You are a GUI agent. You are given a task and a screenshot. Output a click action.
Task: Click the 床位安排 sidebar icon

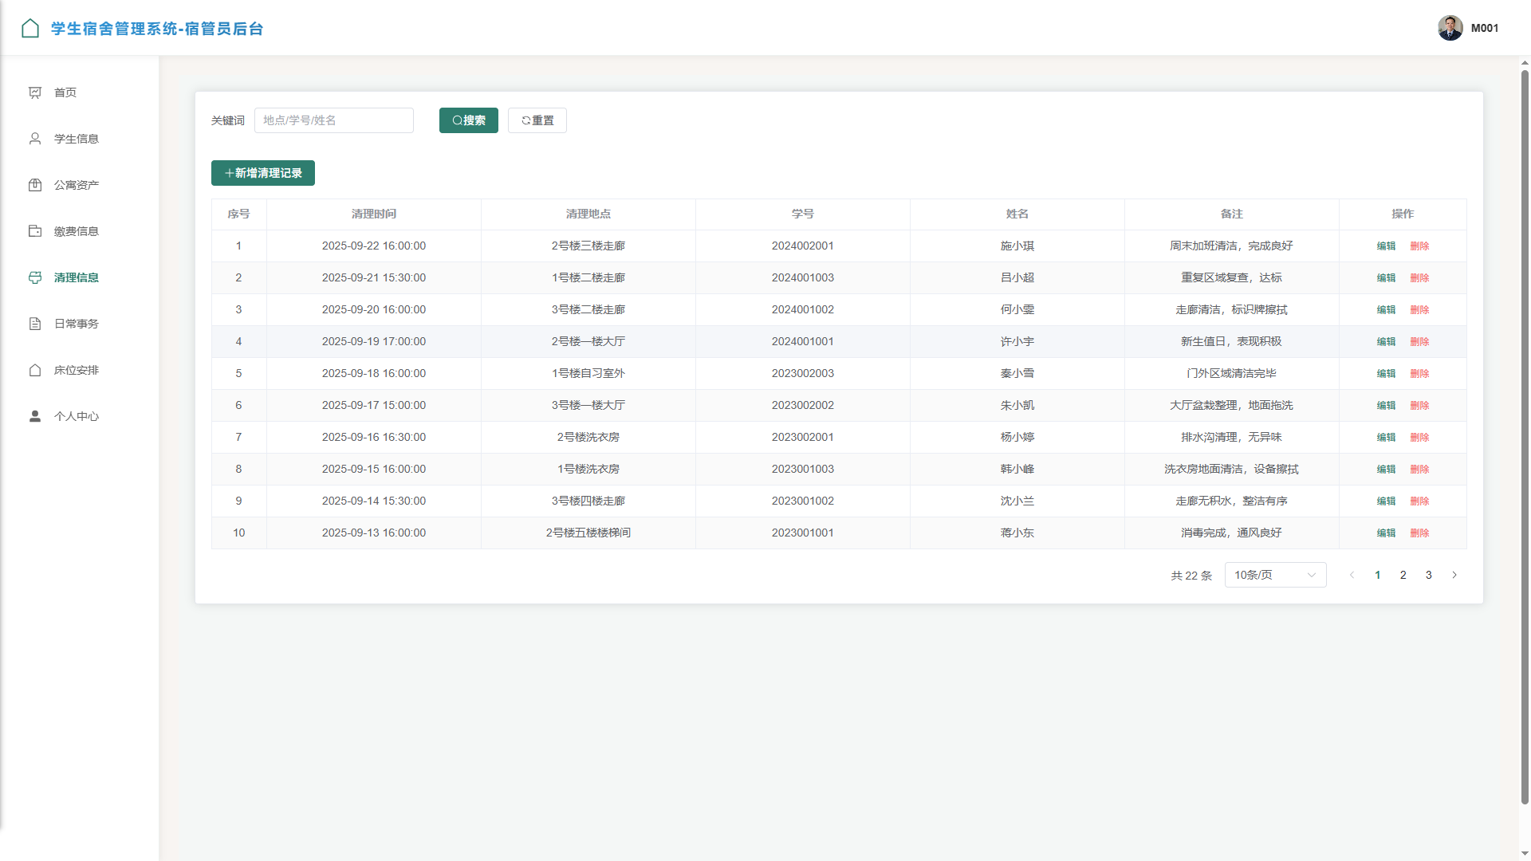35,370
